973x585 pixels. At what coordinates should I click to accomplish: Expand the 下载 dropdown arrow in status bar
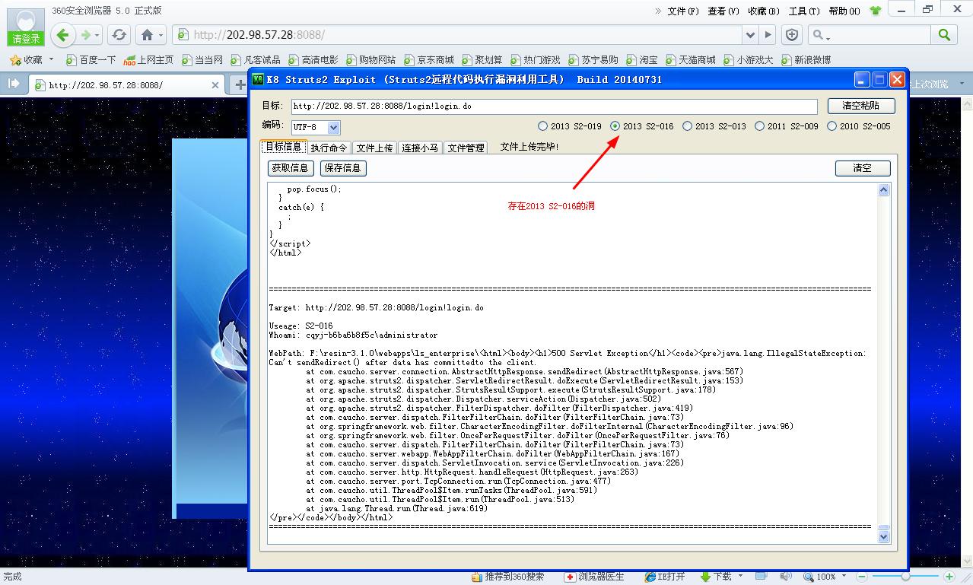coord(739,577)
